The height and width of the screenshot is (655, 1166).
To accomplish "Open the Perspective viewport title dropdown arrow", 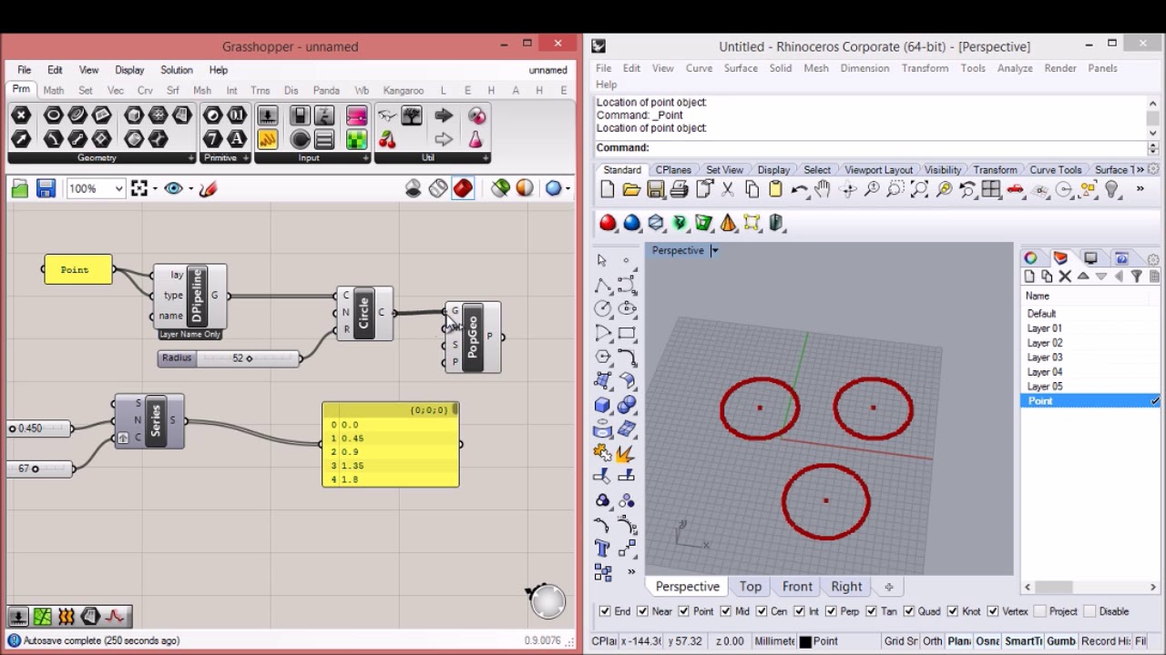I will [x=715, y=251].
